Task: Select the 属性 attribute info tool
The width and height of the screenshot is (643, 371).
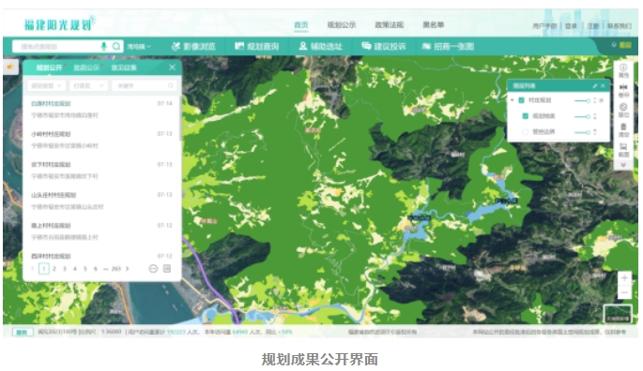Action: [x=623, y=70]
